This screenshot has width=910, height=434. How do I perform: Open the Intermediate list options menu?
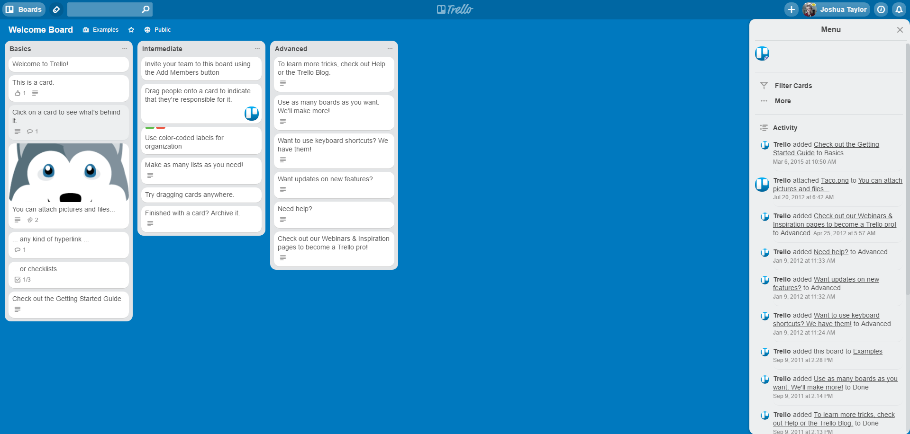point(257,49)
